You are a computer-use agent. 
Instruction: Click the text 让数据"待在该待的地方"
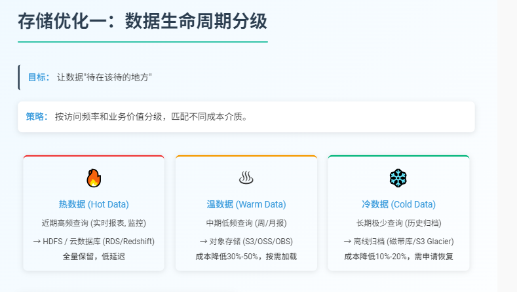point(104,77)
